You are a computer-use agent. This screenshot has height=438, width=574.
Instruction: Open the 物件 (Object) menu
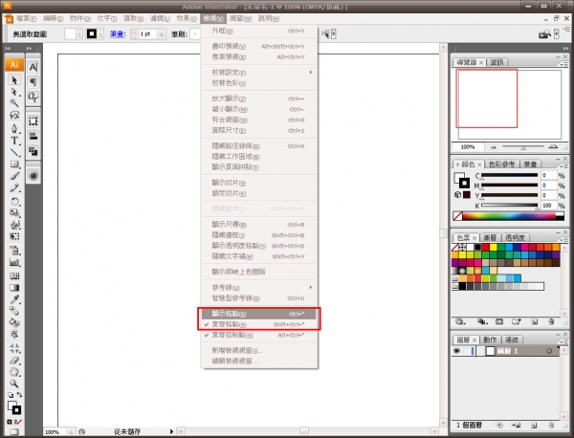[79, 18]
